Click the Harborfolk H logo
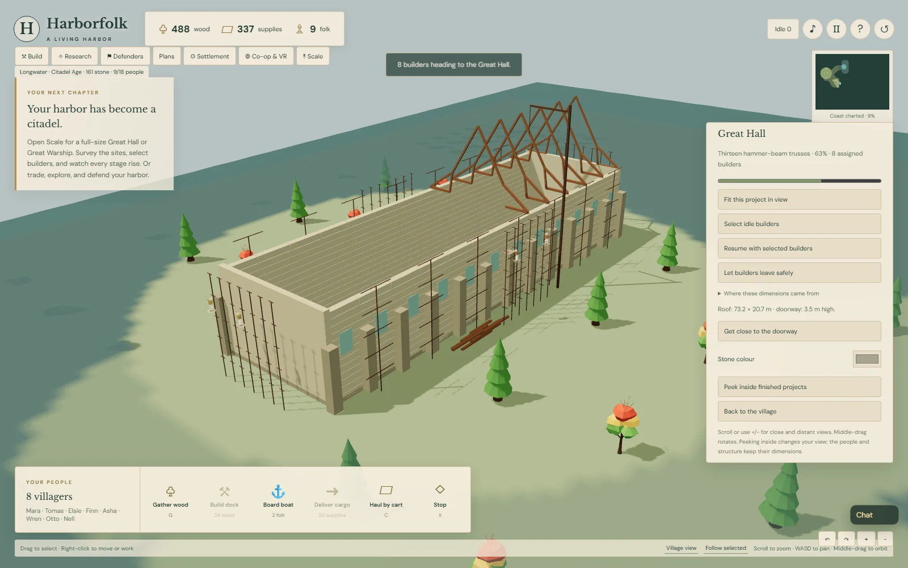The image size is (908, 568). (x=27, y=28)
